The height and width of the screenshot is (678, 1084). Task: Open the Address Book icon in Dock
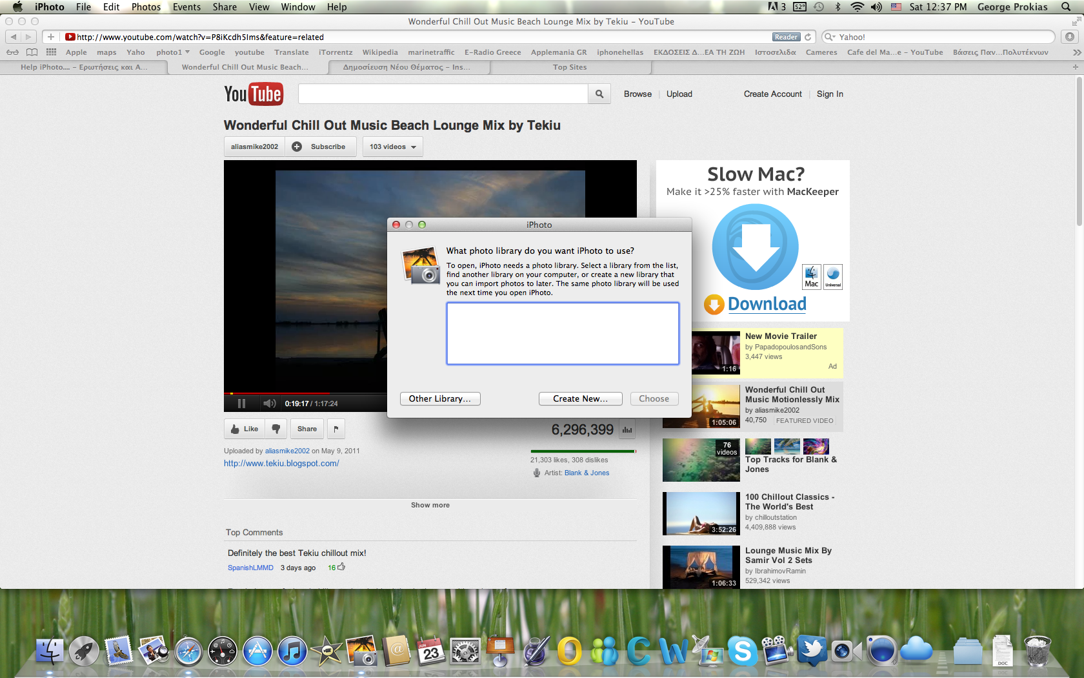(396, 651)
